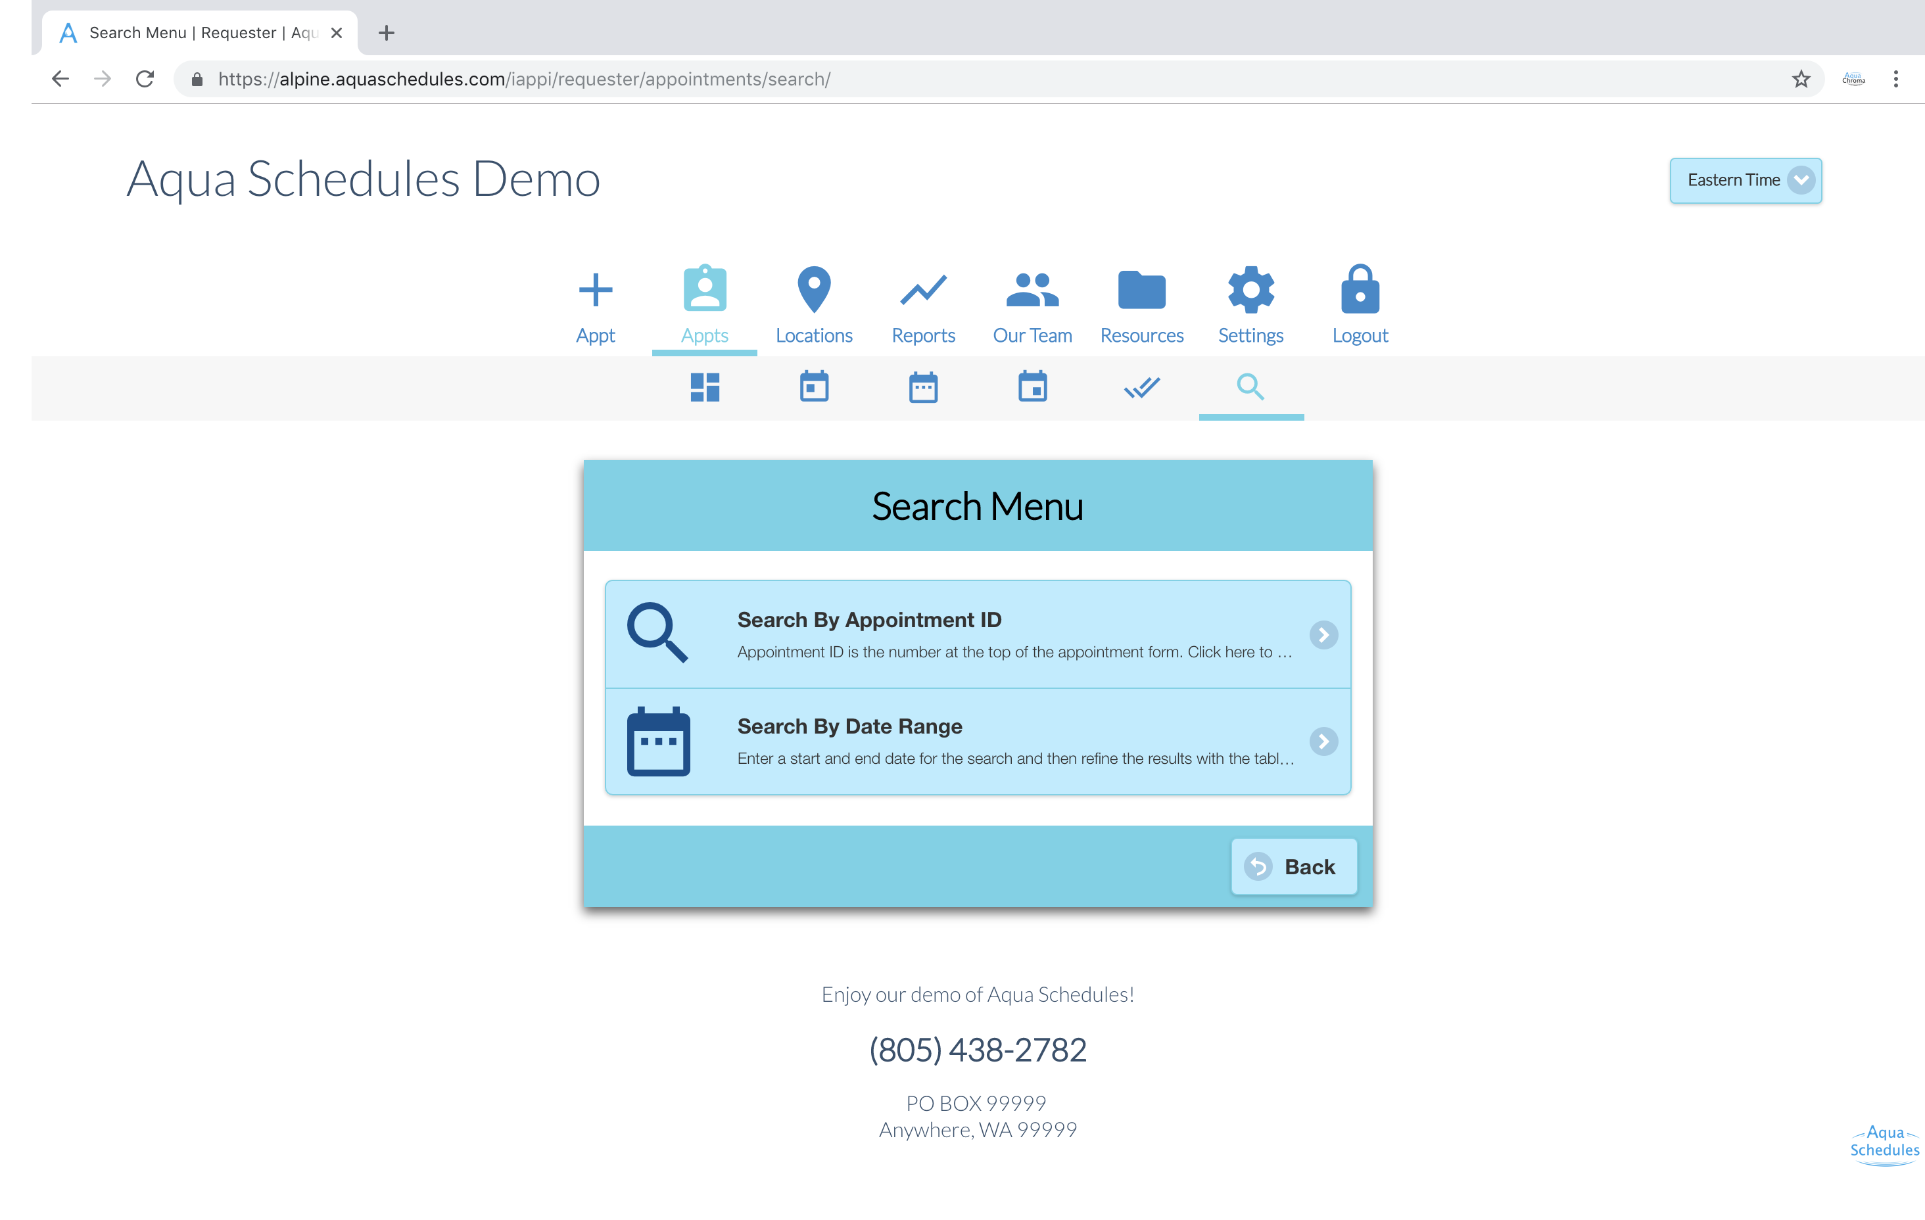Open the Settings gear icon
The image size is (1925, 1220).
tap(1250, 289)
